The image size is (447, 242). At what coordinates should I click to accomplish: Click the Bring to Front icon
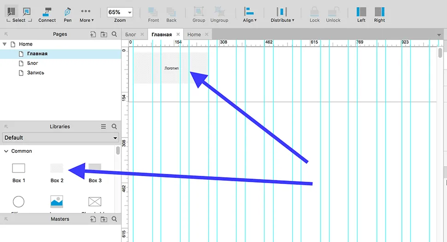click(153, 12)
